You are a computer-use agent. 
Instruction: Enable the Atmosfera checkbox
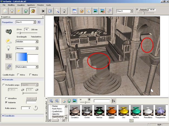click(6, 98)
